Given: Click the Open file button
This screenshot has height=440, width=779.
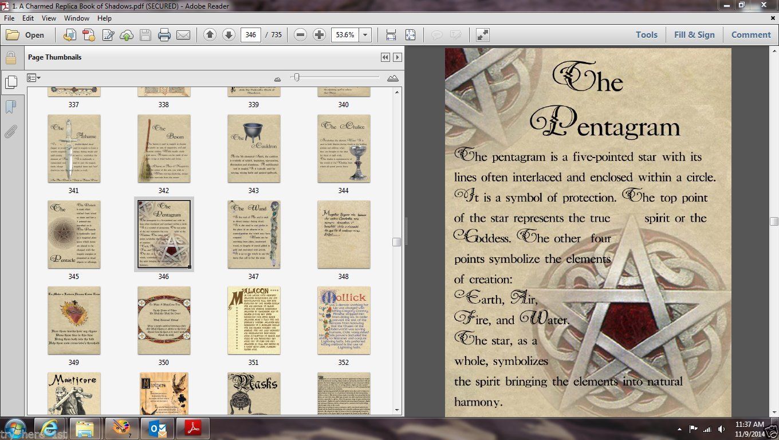Looking at the screenshot, I should coord(25,35).
